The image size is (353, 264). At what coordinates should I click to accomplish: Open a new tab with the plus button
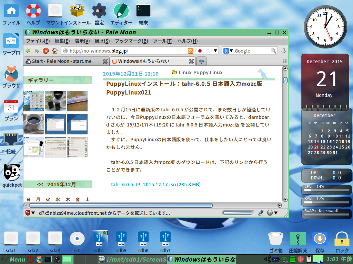(x=201, y=61)
